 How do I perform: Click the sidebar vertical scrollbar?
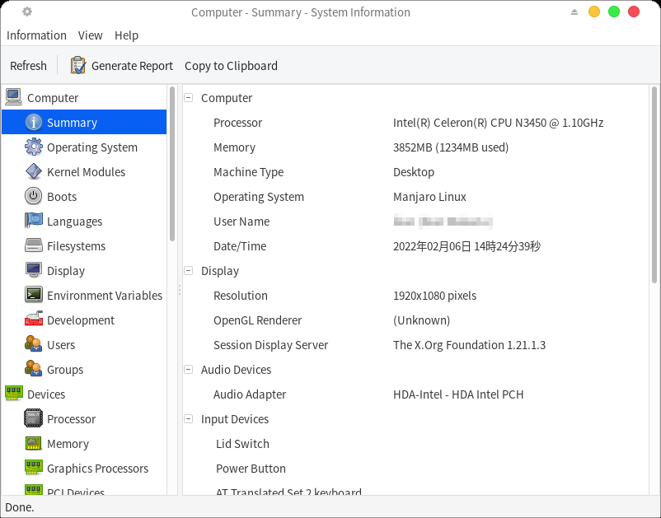(172, 165)
